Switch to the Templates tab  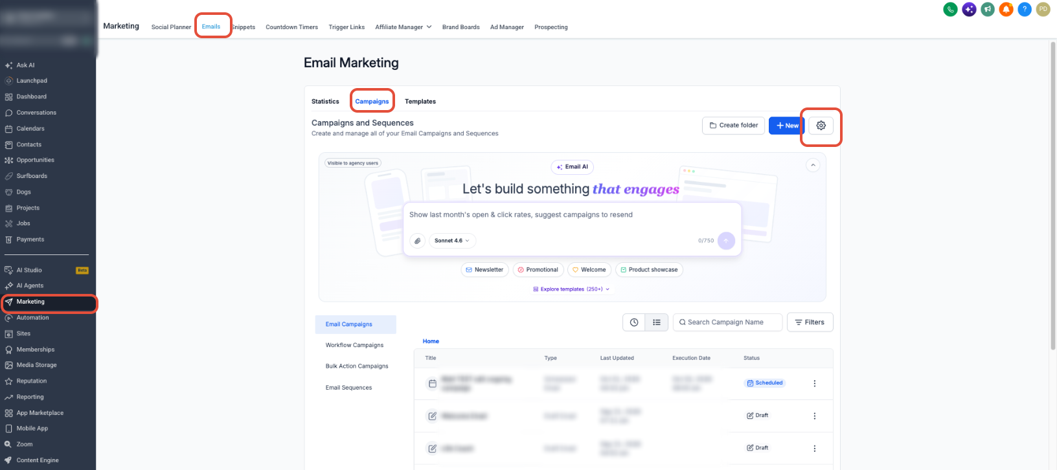(x=420, y=102)
